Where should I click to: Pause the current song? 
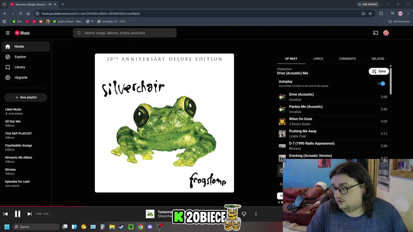point(17,214)
